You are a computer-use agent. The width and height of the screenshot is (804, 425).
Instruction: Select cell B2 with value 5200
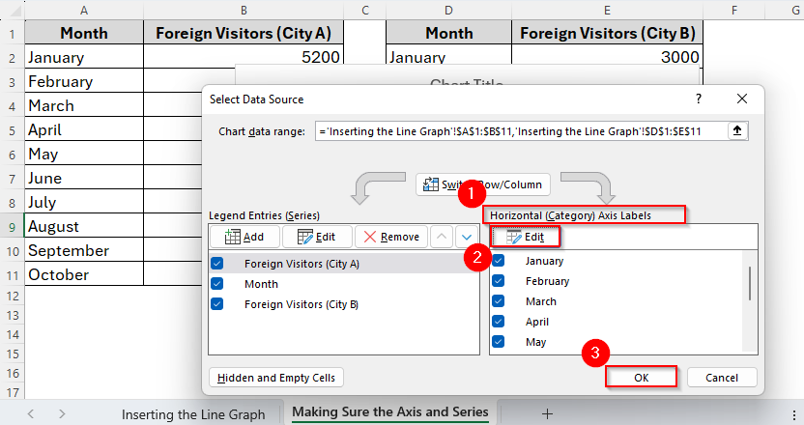[244, 57]
